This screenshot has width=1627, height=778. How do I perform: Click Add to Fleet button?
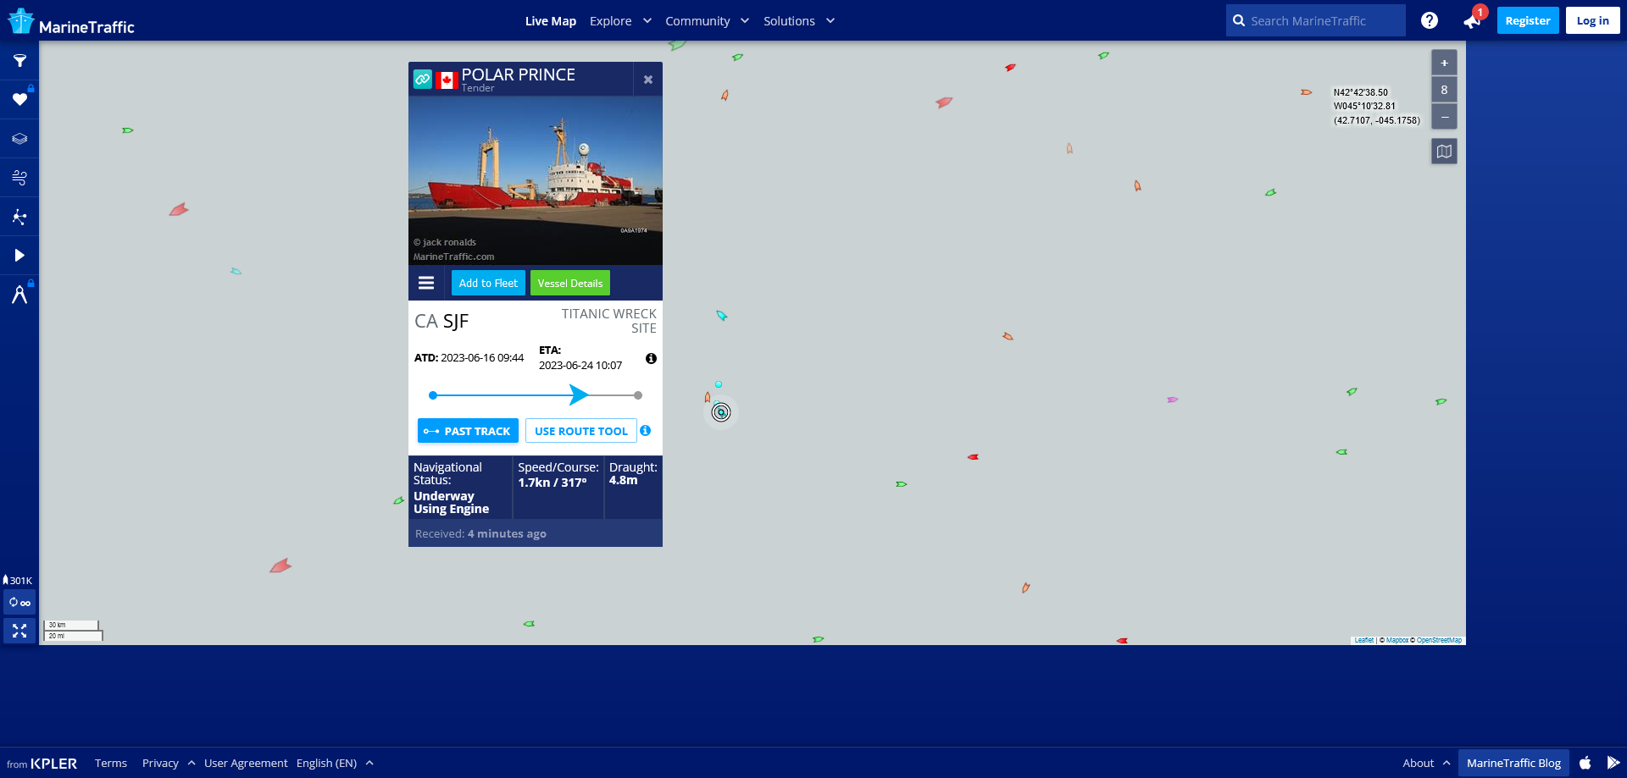(488, 283)
